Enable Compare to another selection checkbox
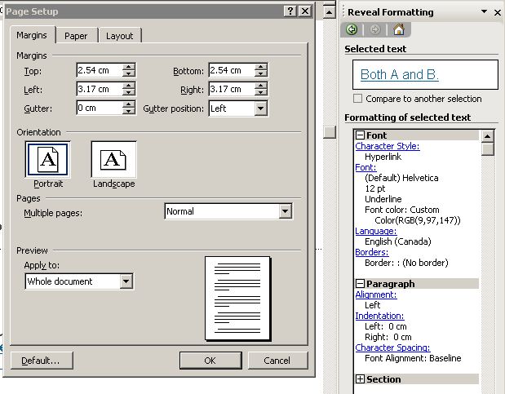505x394 pixels. tap(359, 99)
